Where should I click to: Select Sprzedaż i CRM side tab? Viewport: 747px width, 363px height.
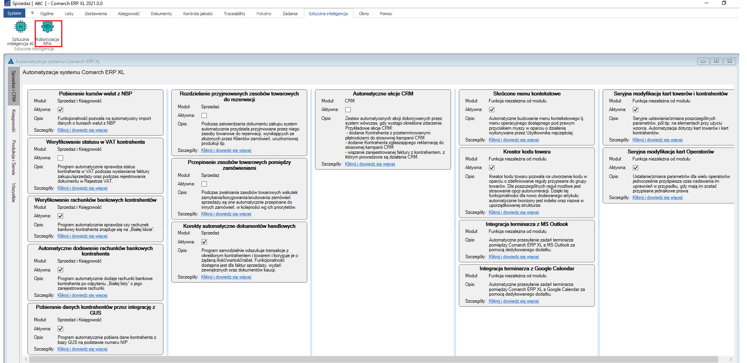(14, 86)
